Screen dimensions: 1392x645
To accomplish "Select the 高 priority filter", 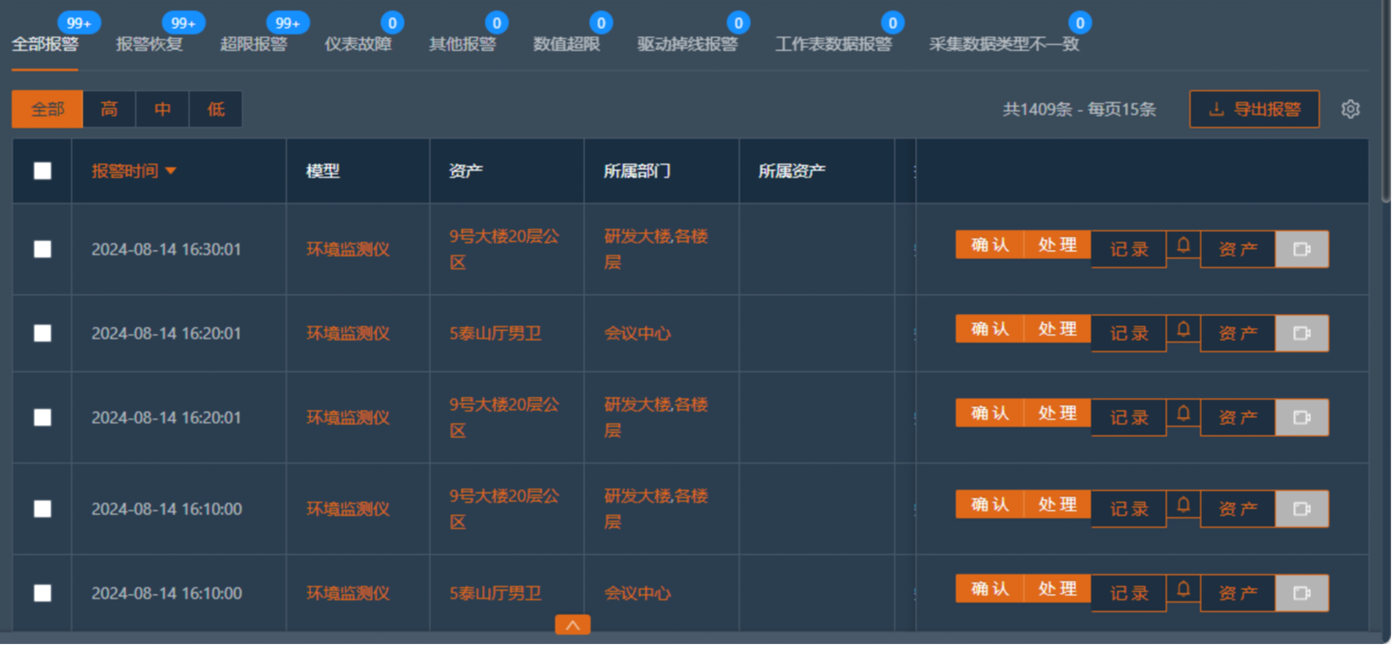I will [x=109, y=109].
